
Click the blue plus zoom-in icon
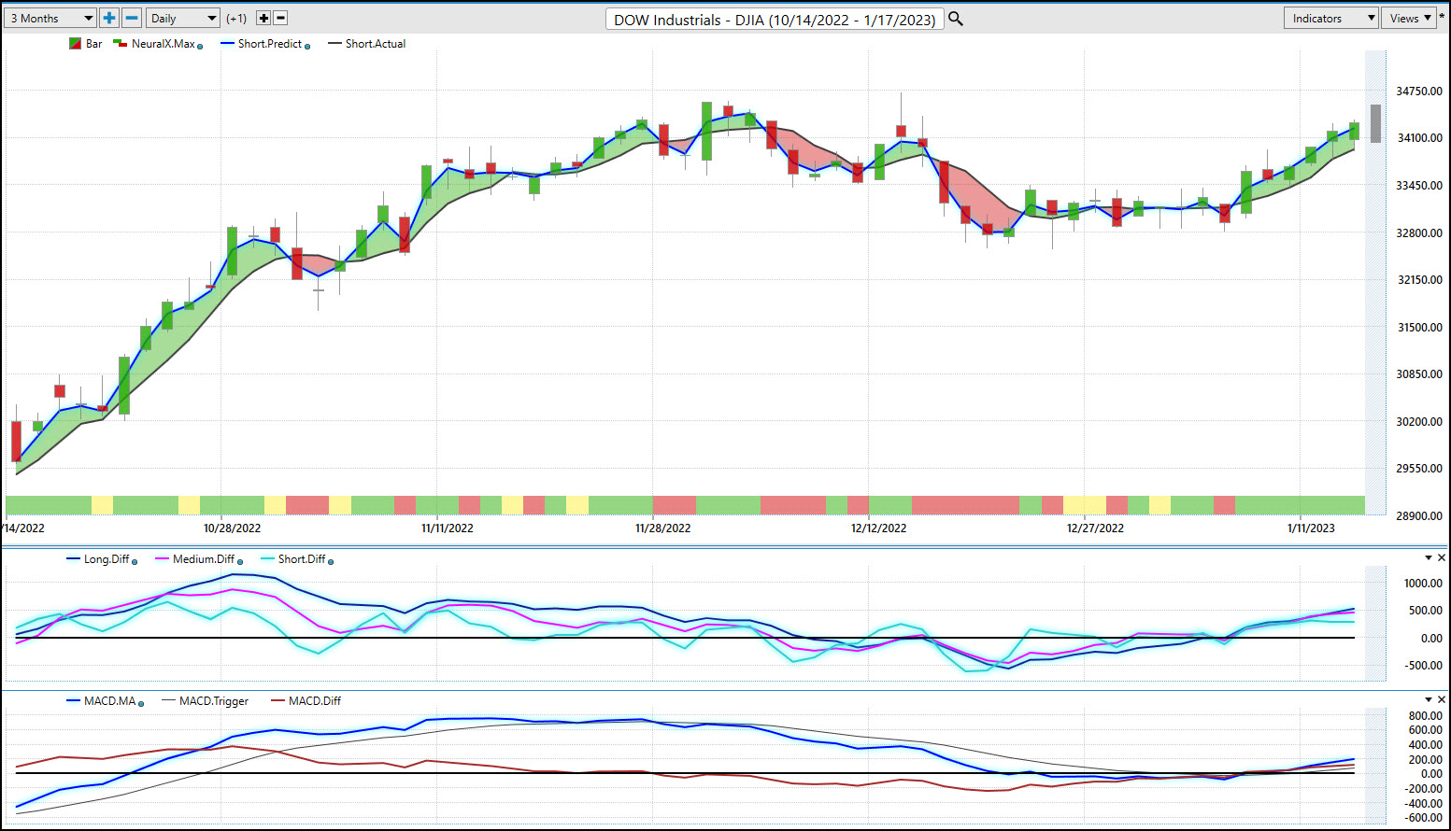109,18
